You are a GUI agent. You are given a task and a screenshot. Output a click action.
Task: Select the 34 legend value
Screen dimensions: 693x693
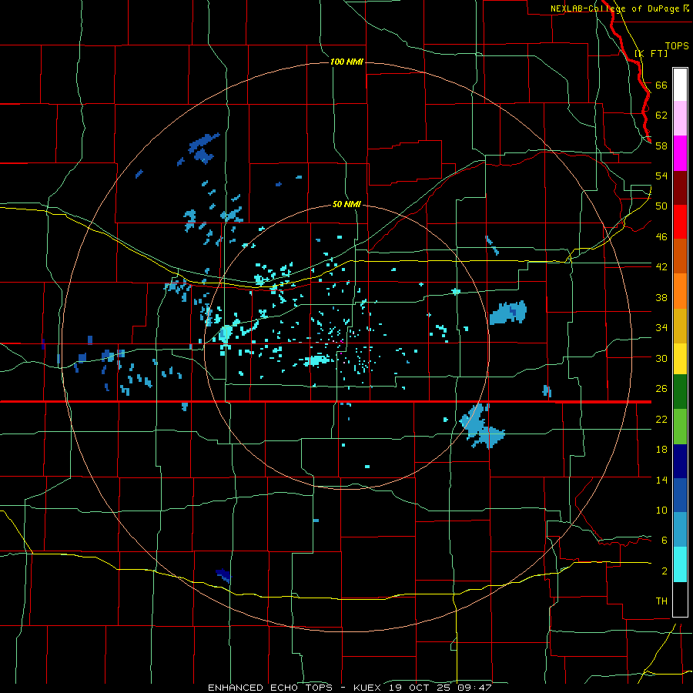point(661,327)
